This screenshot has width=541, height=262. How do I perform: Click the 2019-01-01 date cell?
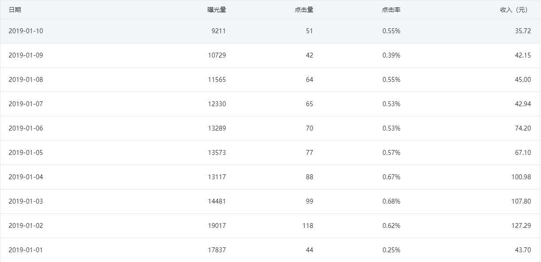pos(26,250)
